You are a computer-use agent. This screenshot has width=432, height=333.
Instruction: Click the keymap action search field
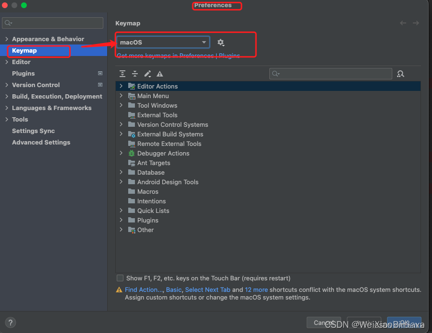pyautogui.click(x=331, y=74)
